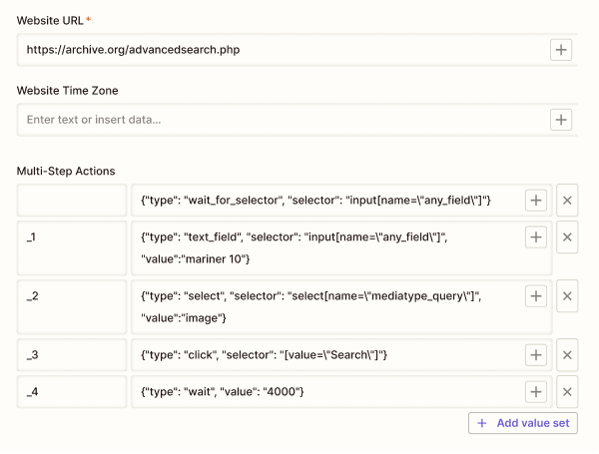Delete the _3 click action row
Screen dimensions: 599x454
click(x=567, y=355)
